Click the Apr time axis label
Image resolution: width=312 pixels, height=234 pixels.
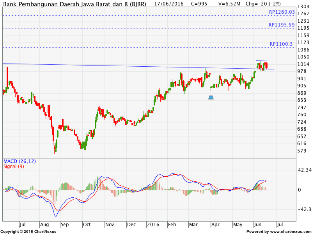pyautogui.click(x=215, y=225)
